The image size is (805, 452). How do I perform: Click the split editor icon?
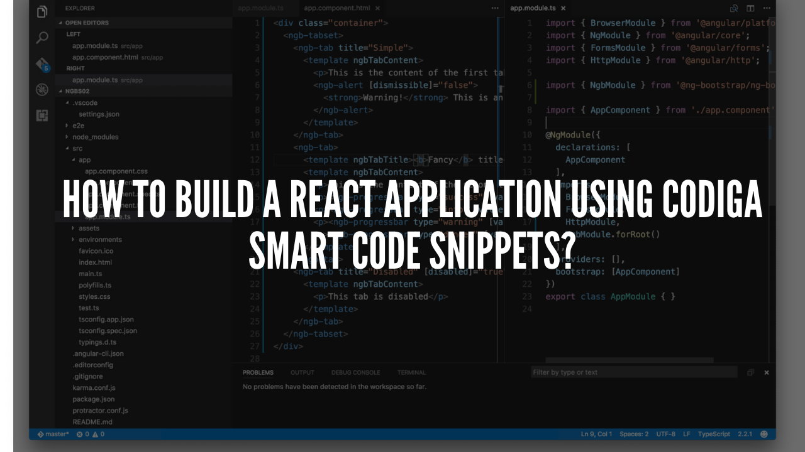(x=750, y=8)
